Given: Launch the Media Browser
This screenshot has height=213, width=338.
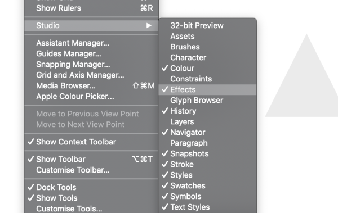Looking at the screenshot, I should point(91,85).
